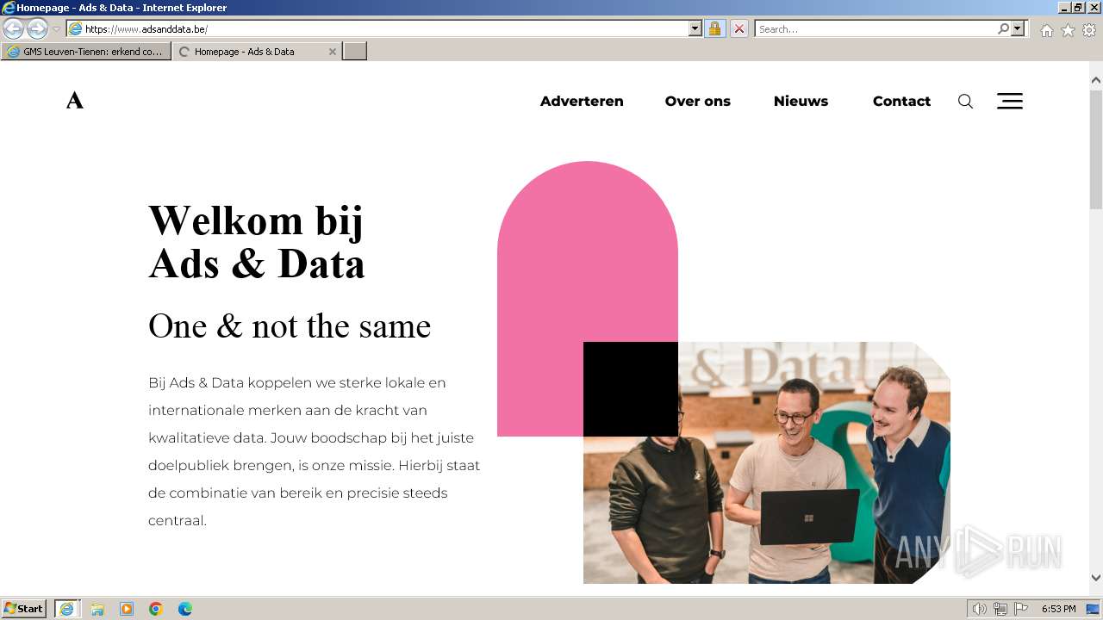Image resolution: width=1103 pixels, height=620 pixels.
Task: Click the 'Welkom bij Ads & Data' heading
Action: pos(257,242)
